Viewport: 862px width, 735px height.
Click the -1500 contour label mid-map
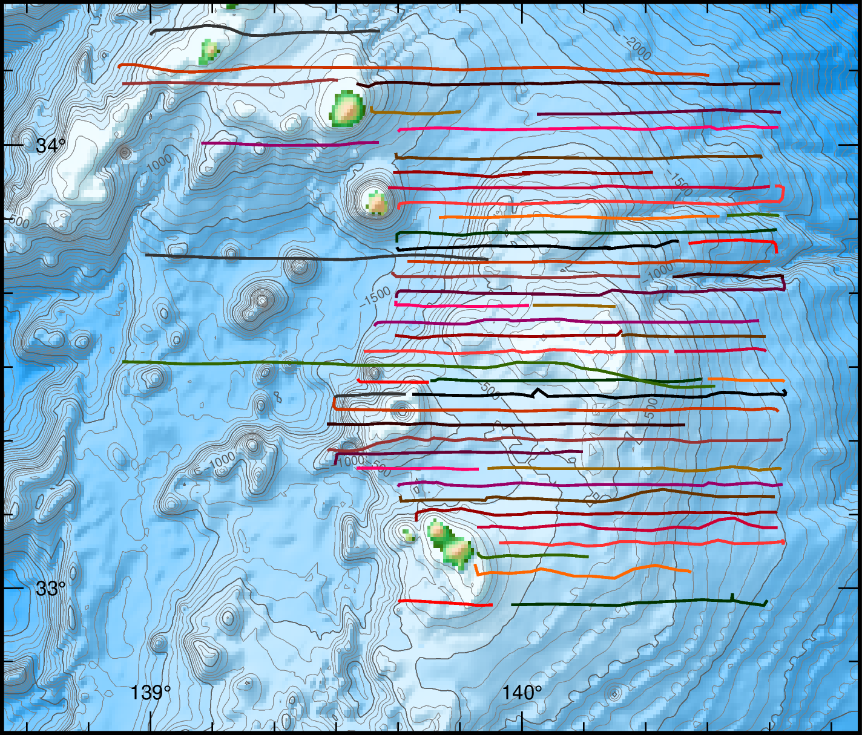pos(375,296)
